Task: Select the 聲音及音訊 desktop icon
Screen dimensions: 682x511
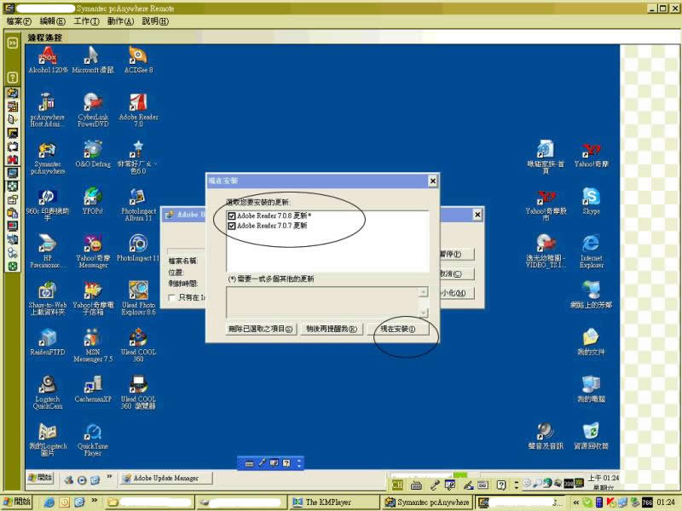Action: (x=546, y=436)
